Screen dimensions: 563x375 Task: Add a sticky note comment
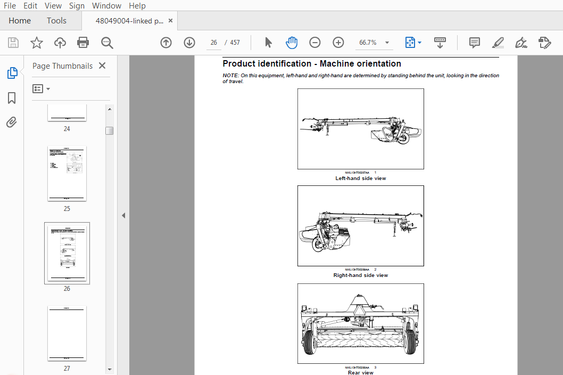(x=474, y=43)
